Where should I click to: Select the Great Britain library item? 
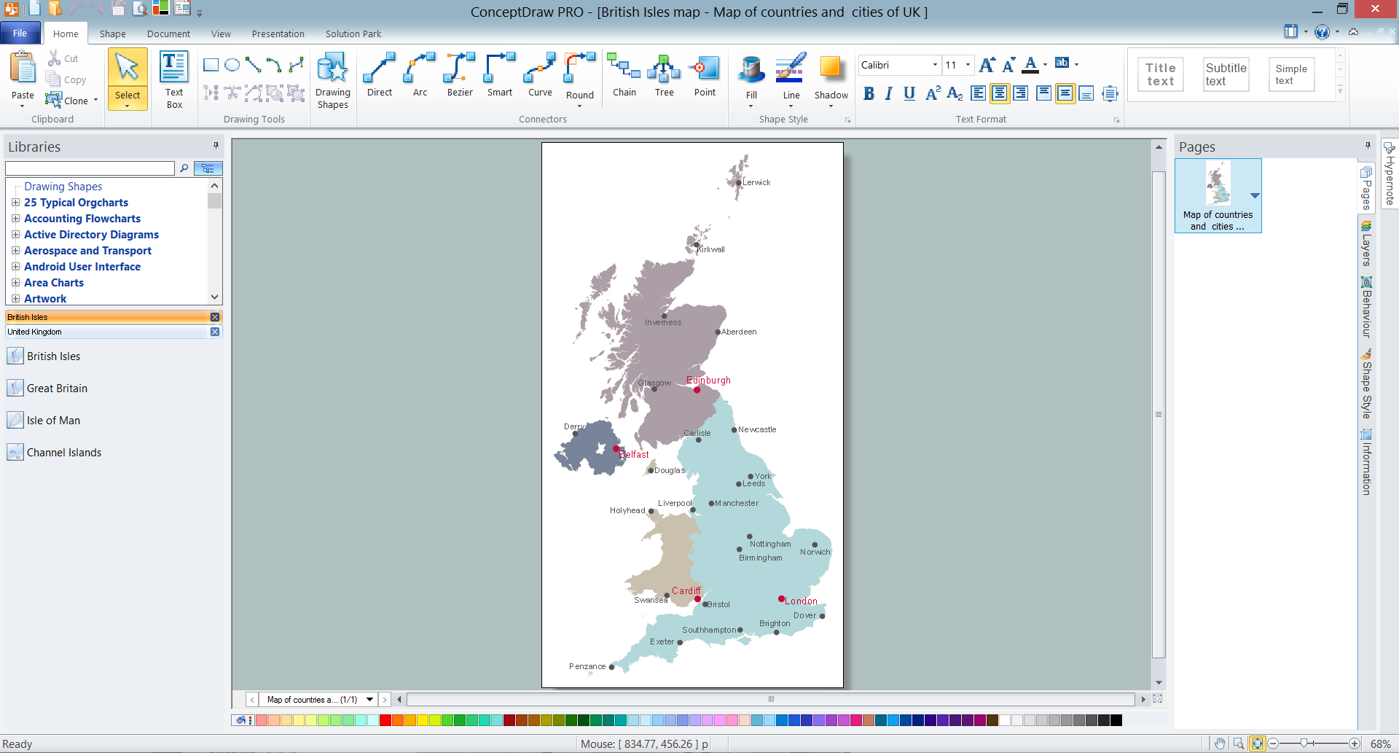coord(56,388)
